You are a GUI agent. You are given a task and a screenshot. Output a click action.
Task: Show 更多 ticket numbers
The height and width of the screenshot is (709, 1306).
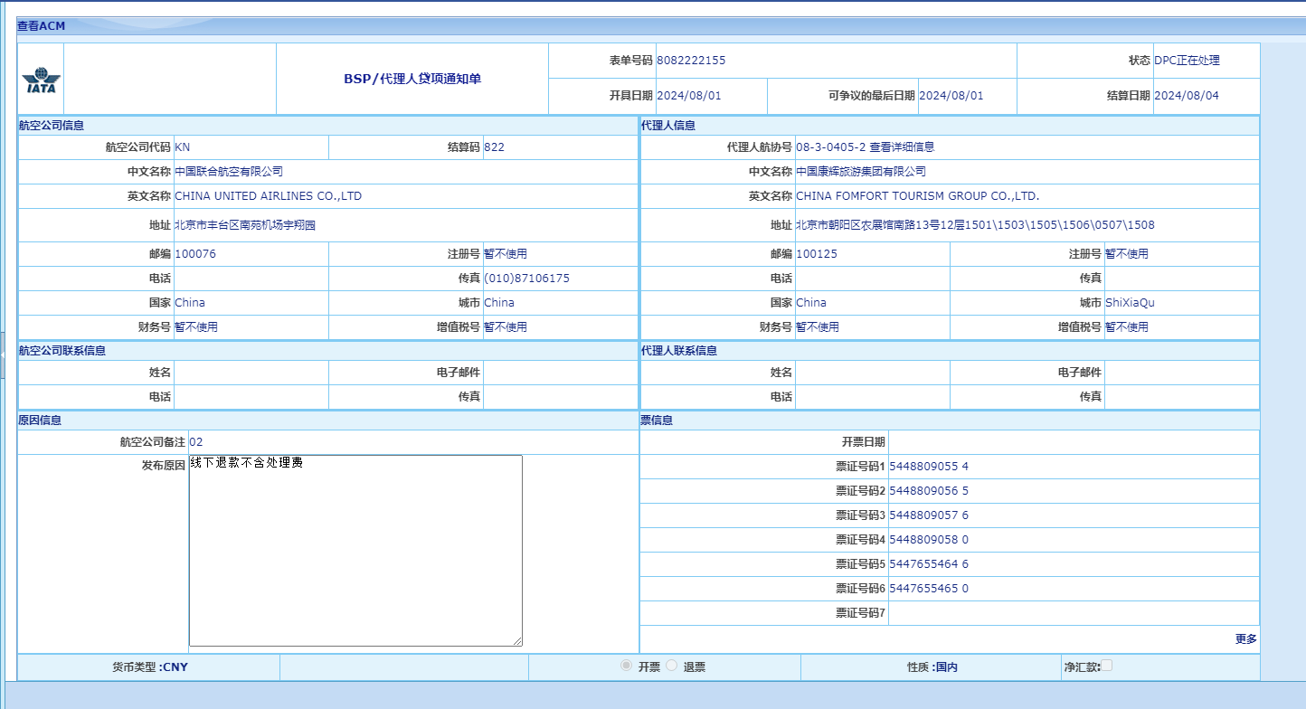click(x=1245, y=638)
